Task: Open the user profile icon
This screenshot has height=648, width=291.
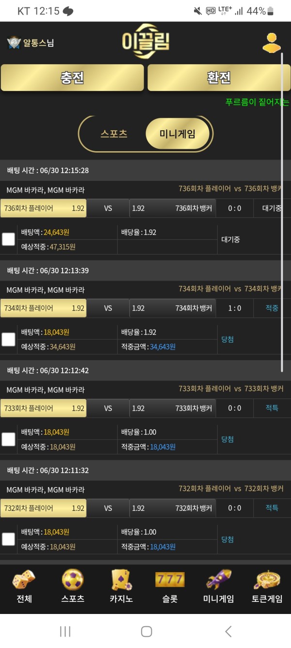Action: pos(272,42)
